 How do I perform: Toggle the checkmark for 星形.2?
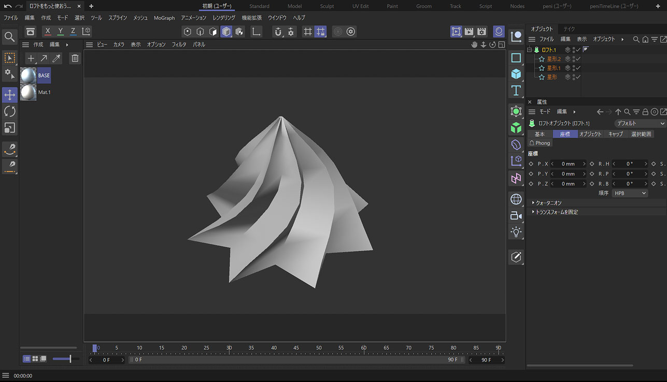(x=578, y=59)
